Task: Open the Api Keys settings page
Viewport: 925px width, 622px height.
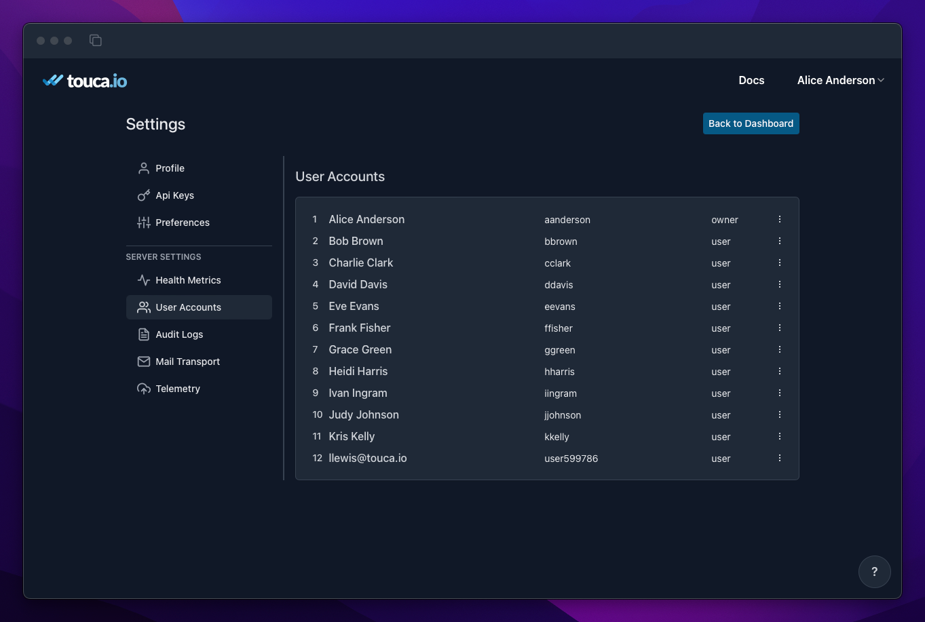Action: 199,195
